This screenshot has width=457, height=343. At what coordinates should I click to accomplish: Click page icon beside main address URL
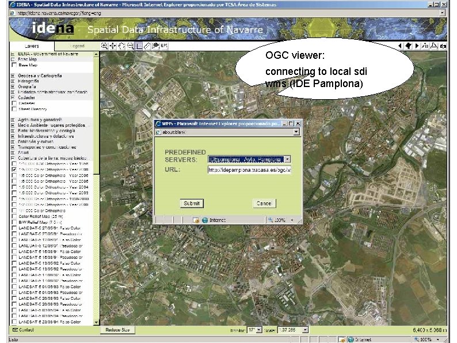click(13, 13)
